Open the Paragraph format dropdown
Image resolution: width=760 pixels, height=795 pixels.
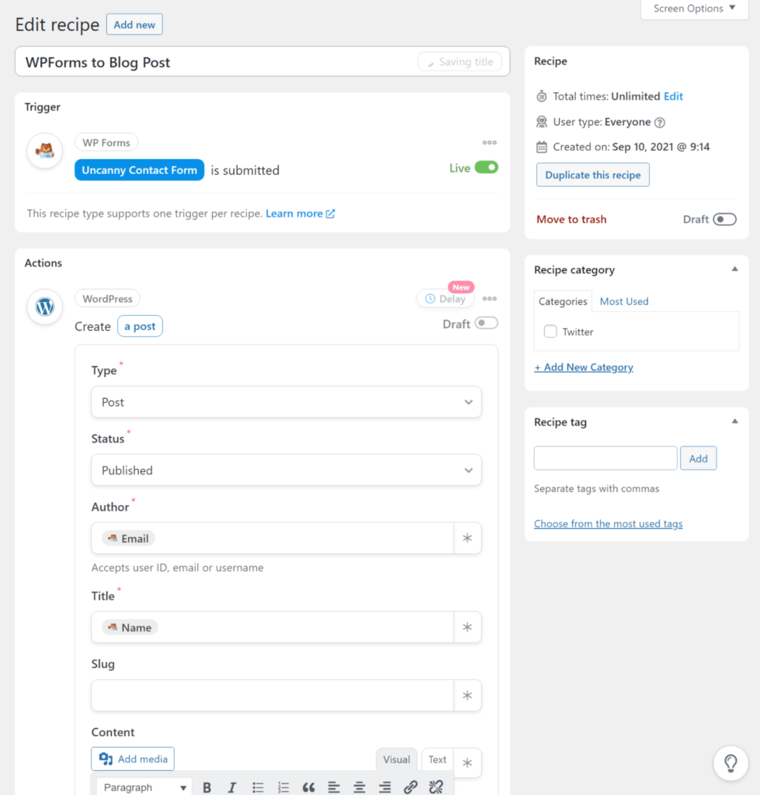(144, 787)
